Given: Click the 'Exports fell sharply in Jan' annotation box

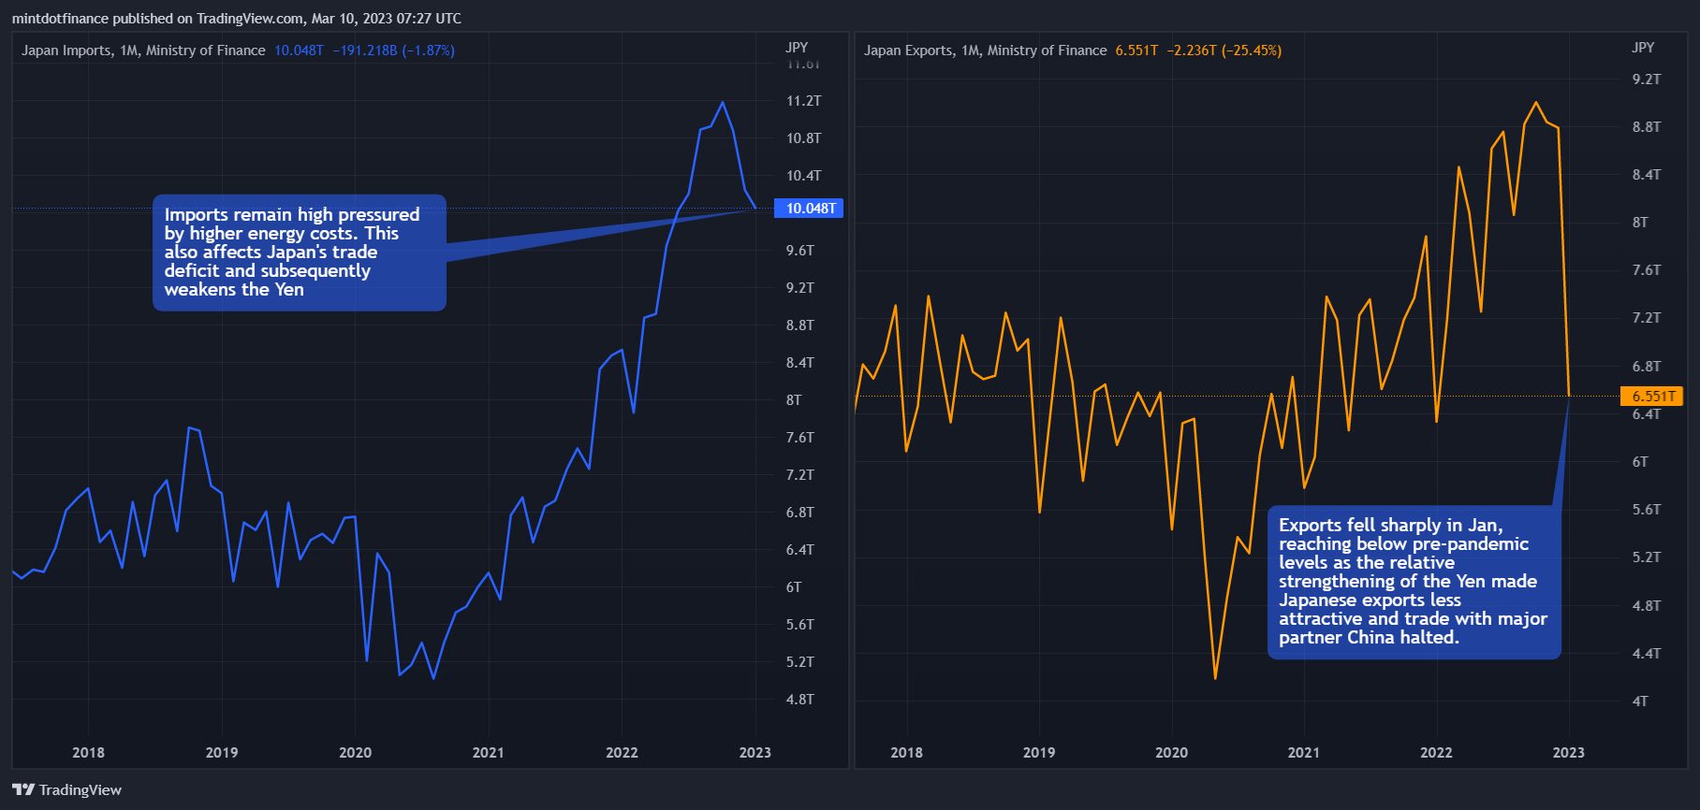Looking at the screenshot, I should pyautogui.click(x=1414, y=582).
